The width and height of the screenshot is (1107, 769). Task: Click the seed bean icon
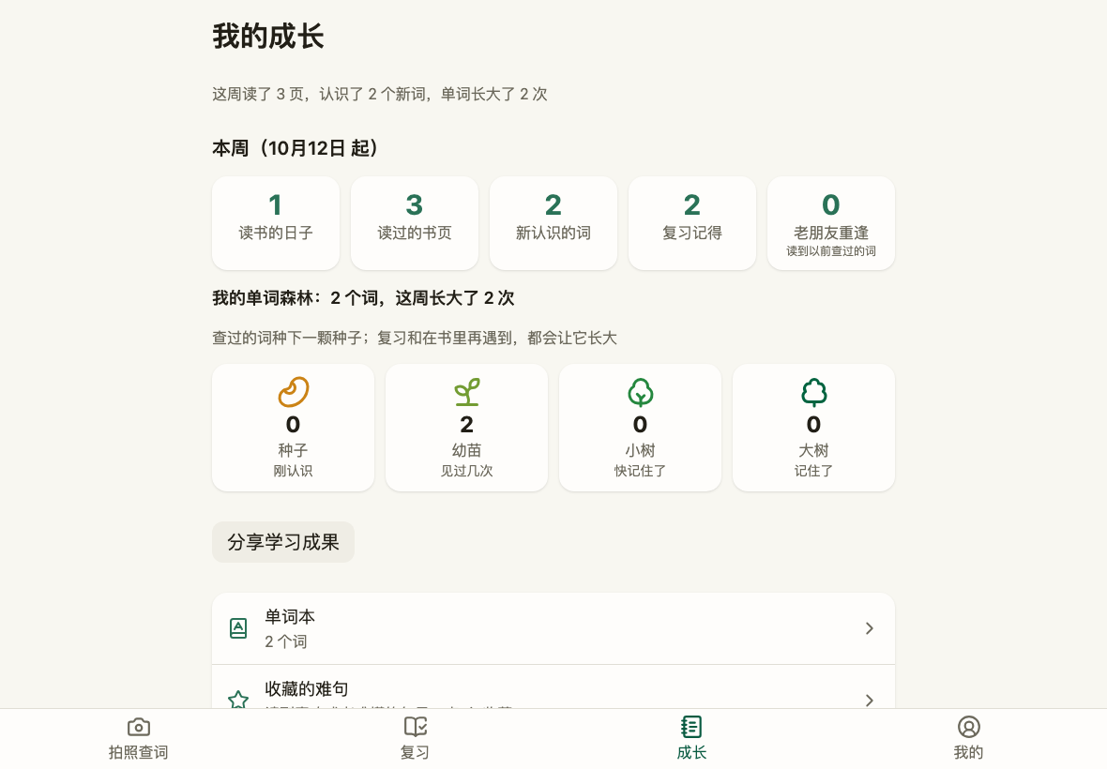click(293, 392)
